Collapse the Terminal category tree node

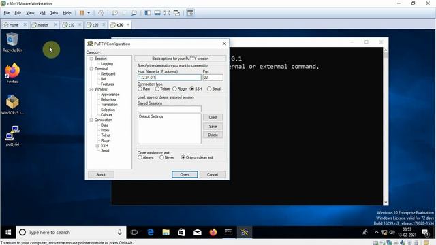pos(91,69)
